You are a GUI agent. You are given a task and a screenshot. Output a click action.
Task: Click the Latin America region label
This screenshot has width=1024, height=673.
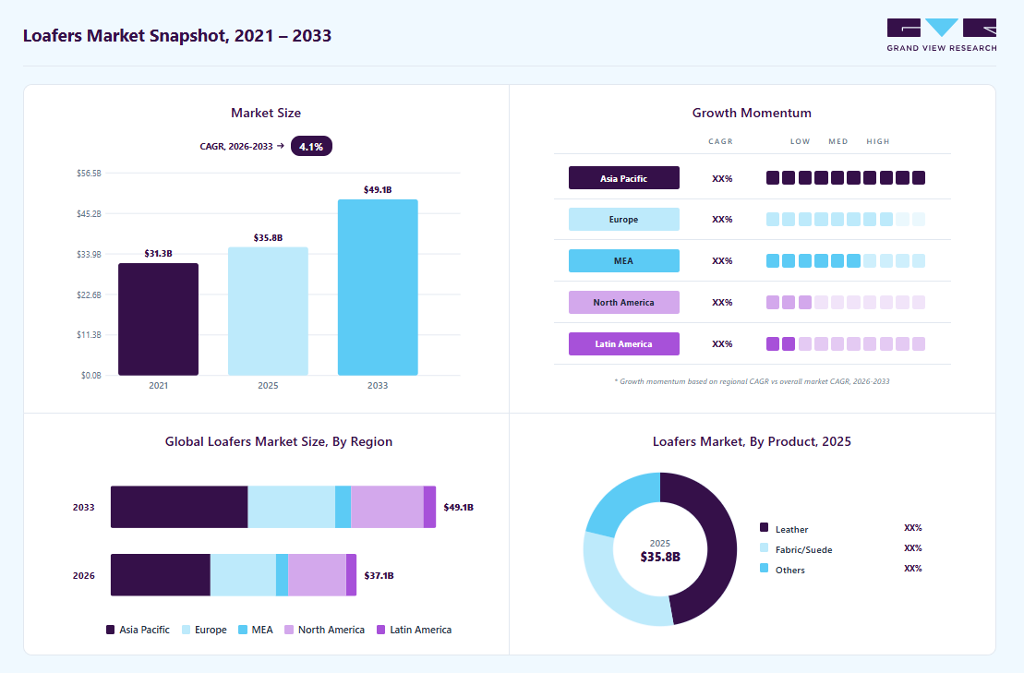[623, 344]
